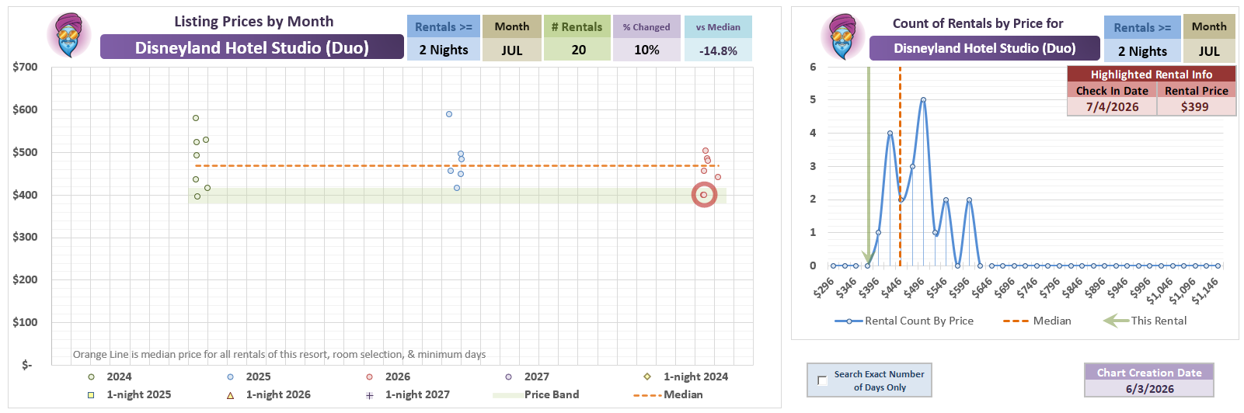Select the JUL month cell on right chart
Viewport: 1244px width, 413px height.
(1209, 51)
